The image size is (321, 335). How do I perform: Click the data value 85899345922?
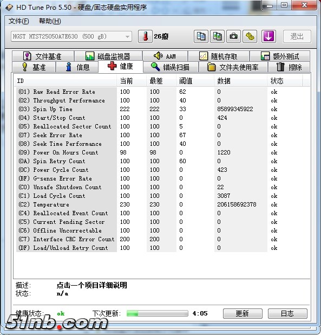(235, 109)
